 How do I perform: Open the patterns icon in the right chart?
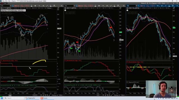[x=173, y=6]
